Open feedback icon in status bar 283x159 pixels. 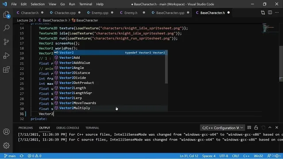[269, 156]
